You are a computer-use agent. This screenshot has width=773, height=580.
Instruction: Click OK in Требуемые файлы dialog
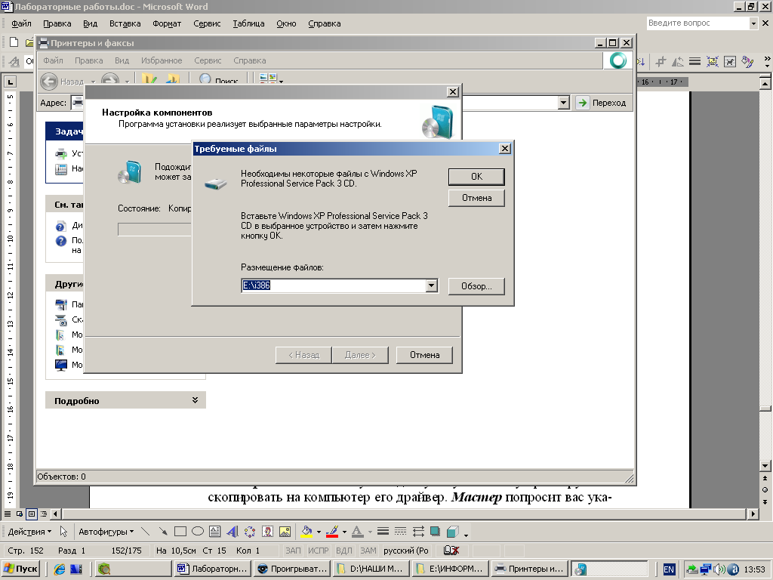tap(476, 177)
